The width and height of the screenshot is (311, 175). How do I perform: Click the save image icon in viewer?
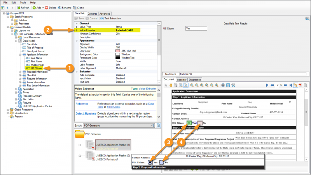(228, 85)
